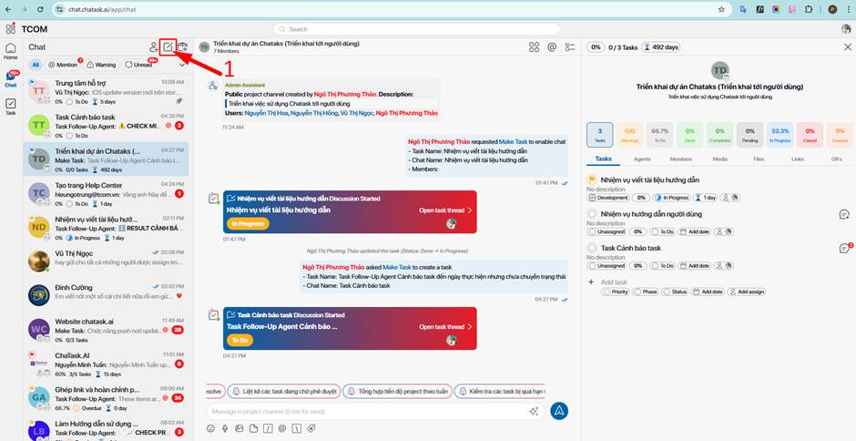This screenshot has width=856, height=441.
Task: Reload the browser page
Action: [x=40, y=9]
